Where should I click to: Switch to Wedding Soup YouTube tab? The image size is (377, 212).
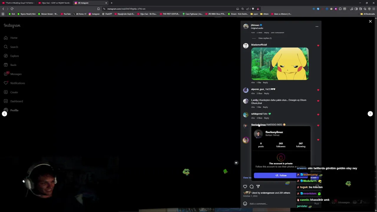click(18, 3)
